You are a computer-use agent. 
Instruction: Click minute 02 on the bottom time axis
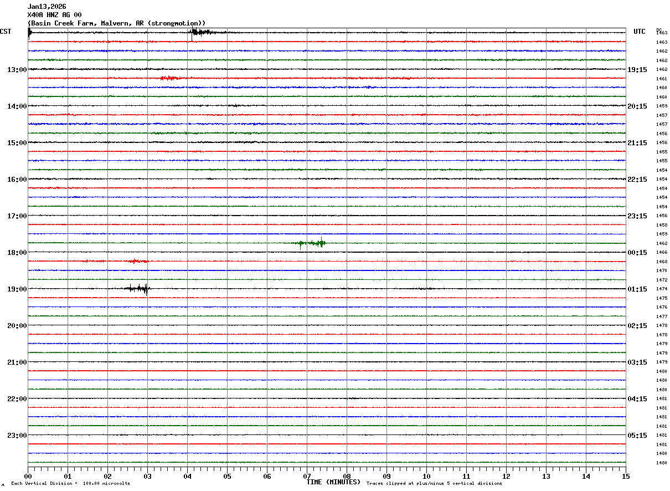tap(107, 476)
